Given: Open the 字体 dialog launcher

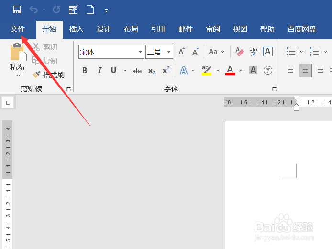Looking at the screenshot, I should coord(275,89).
